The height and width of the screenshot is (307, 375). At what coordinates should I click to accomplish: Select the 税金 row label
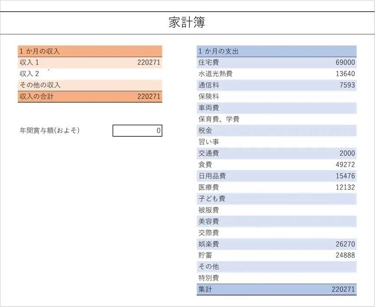205,130
